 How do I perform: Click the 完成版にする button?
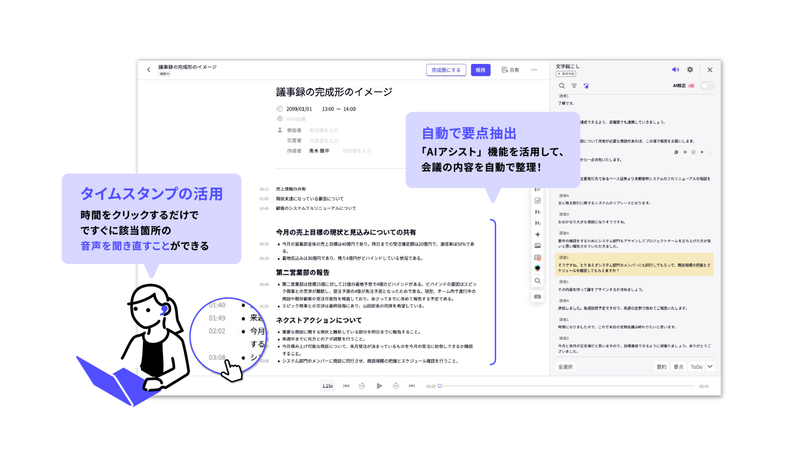click(x=446, y=70)
